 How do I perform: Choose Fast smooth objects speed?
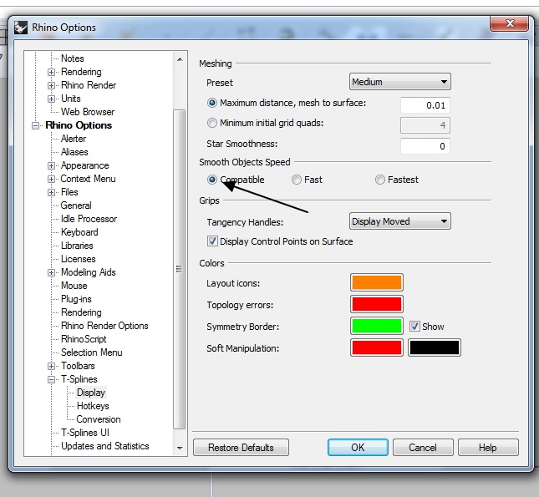coord(297,180)
